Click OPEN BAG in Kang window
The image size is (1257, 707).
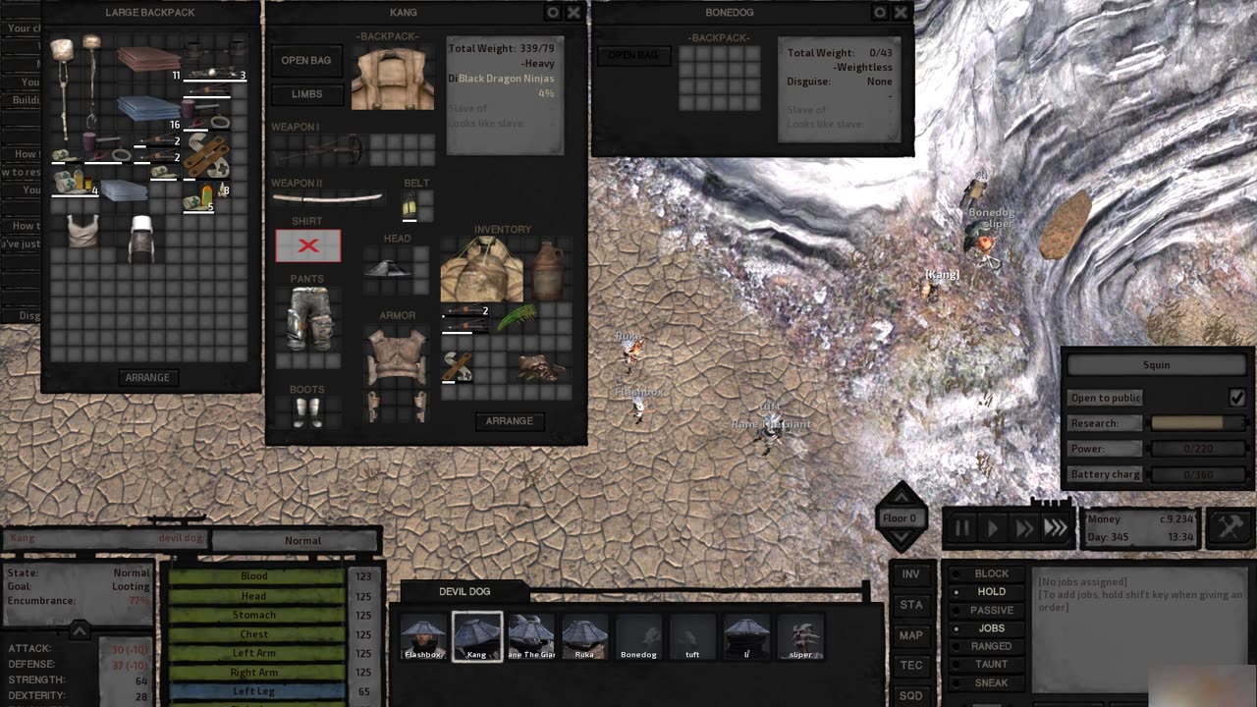coord(306,60)
